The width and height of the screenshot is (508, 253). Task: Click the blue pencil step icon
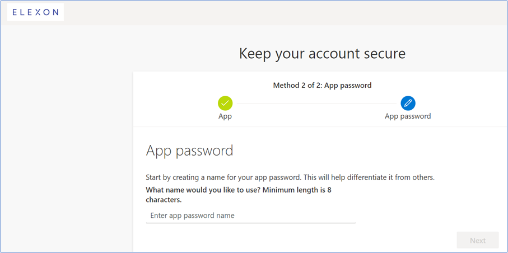(408, 103)
